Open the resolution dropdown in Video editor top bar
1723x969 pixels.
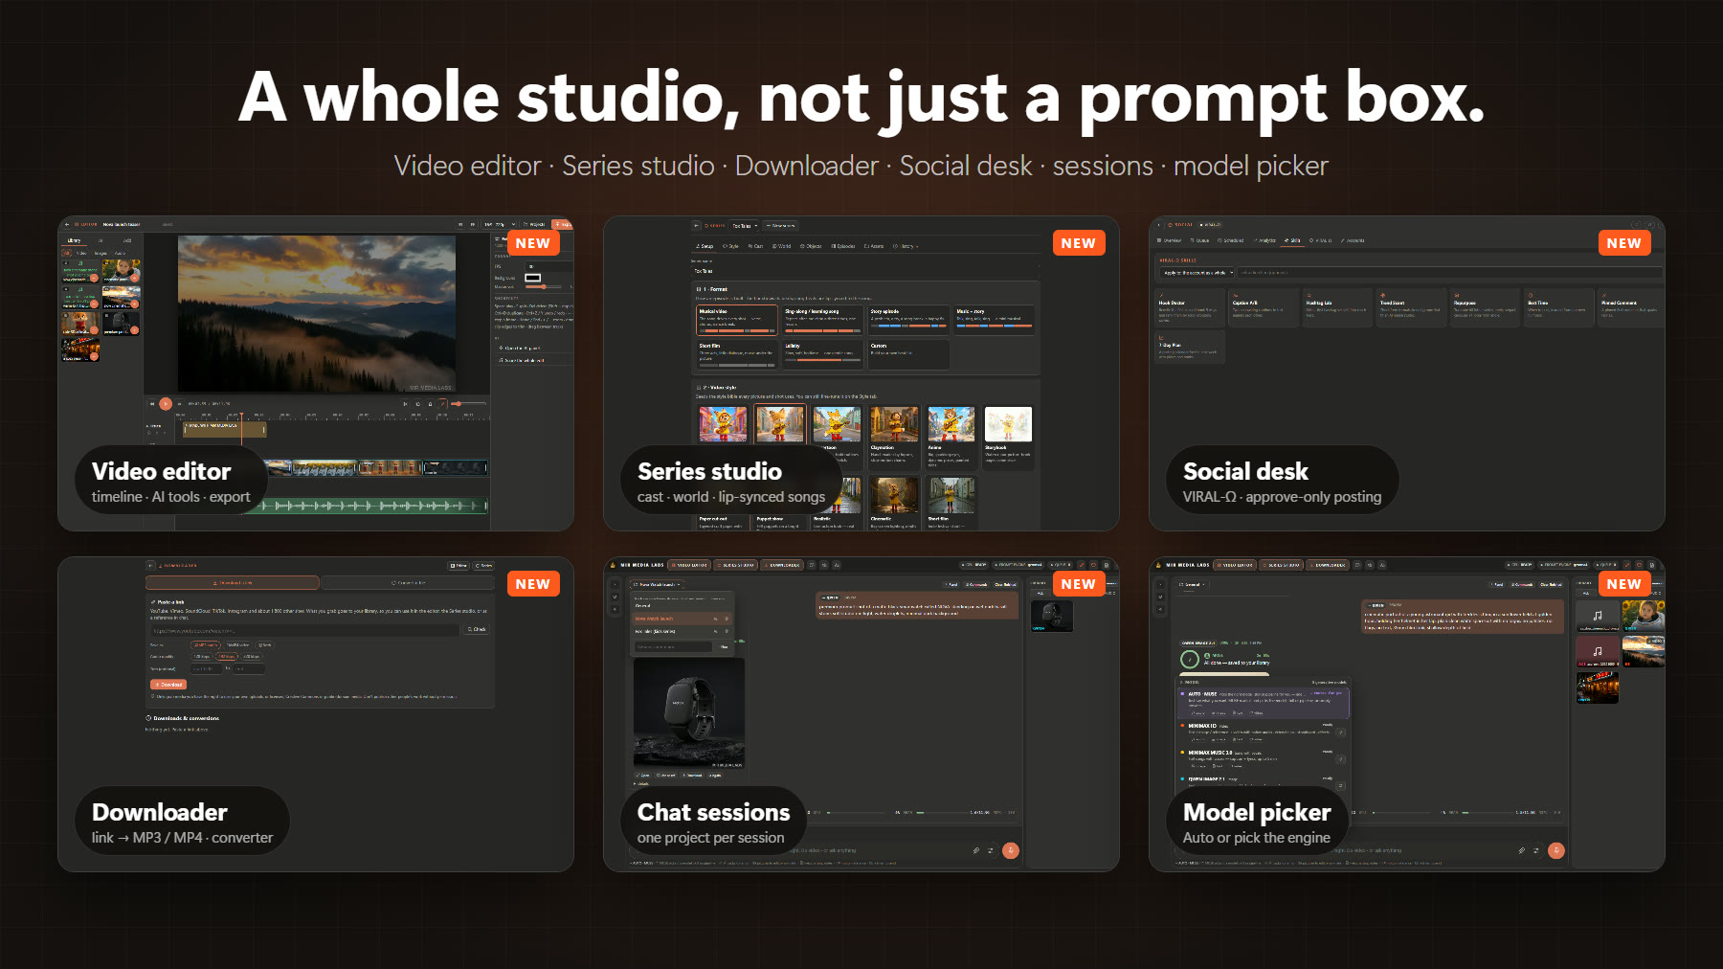coord(501,224)
